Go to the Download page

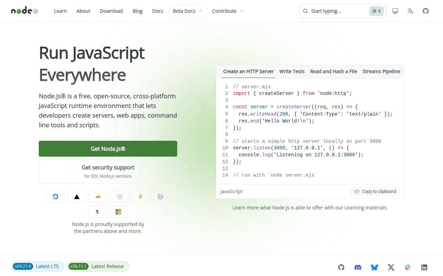point(111,11)
